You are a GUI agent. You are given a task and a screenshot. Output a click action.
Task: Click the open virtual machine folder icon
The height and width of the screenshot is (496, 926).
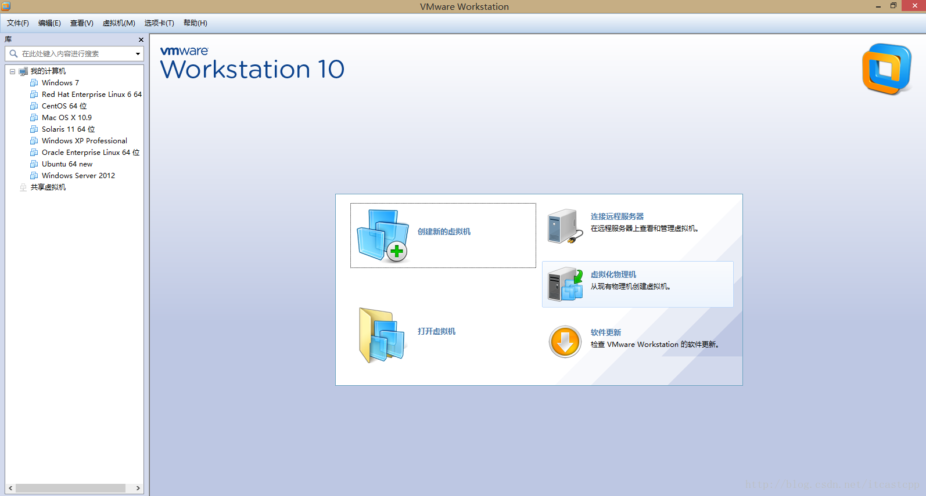coord(382,335)
